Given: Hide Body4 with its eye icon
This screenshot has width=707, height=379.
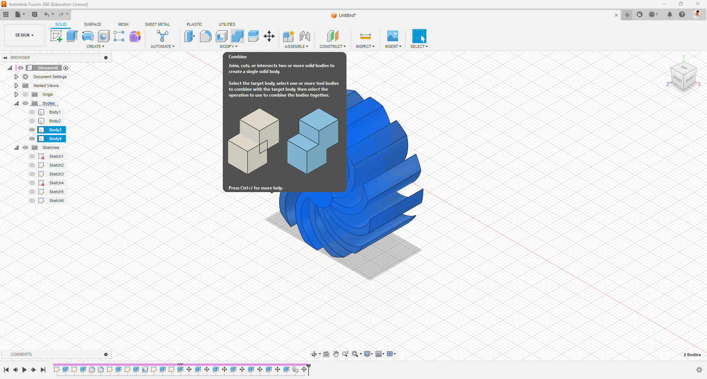Looking at the screenshot, I should (x=32, y=139).
